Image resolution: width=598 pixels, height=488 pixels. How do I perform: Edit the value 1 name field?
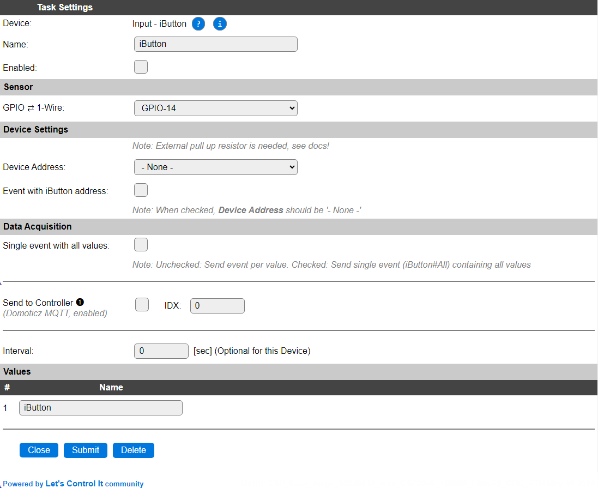[x=101, y=408]
